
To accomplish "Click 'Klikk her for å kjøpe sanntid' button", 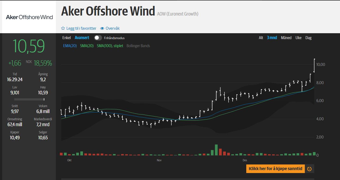I will [275, 169].
